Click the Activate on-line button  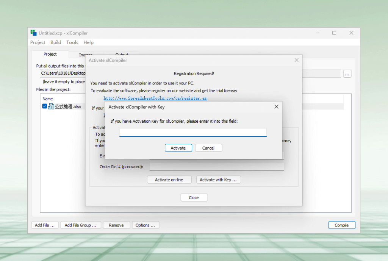point(169,180)
